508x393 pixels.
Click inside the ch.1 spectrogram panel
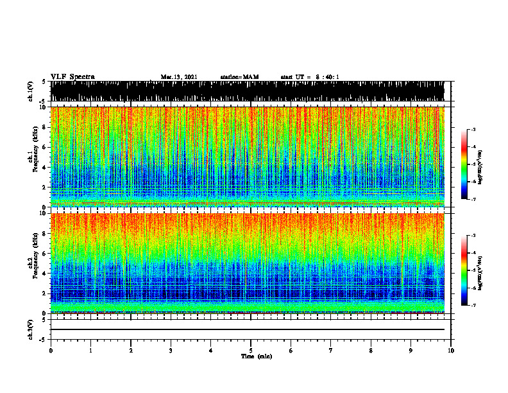point(247,157)
